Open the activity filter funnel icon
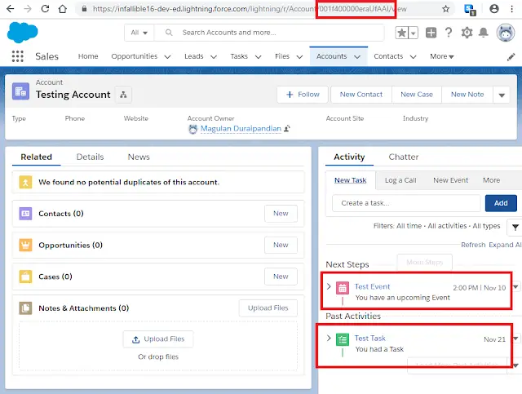This screenshot has width=522, height=394. pyautogui.click(x=515, y=228)
